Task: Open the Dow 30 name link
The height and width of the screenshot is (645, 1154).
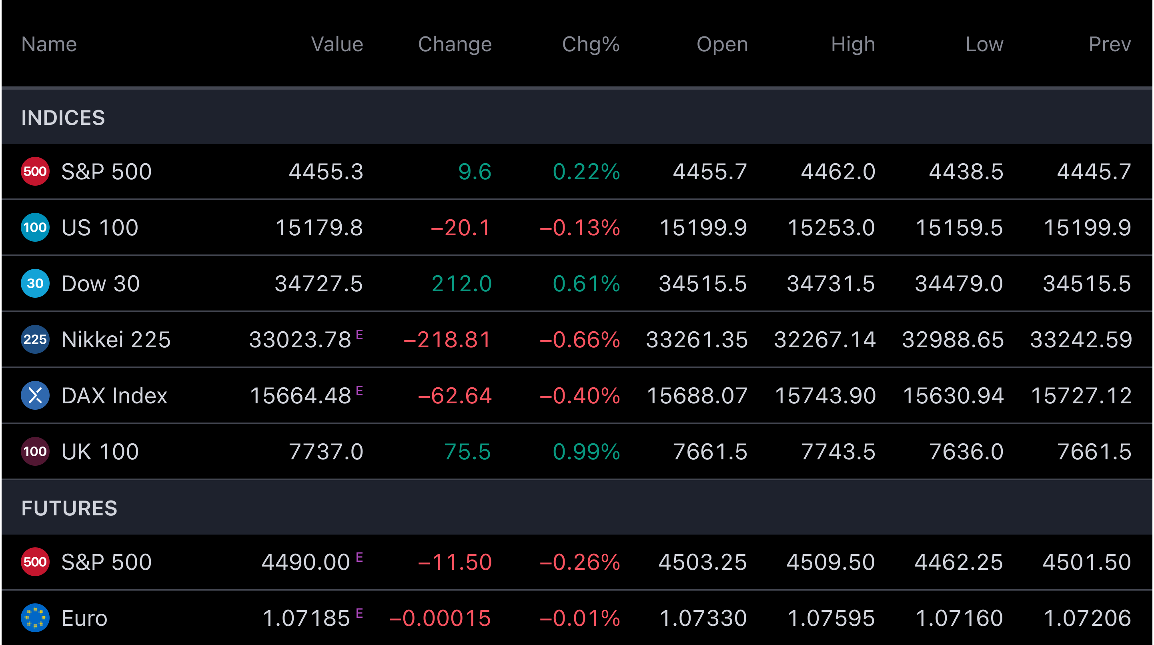Action: pyautogui.click(x=101, y=284)
